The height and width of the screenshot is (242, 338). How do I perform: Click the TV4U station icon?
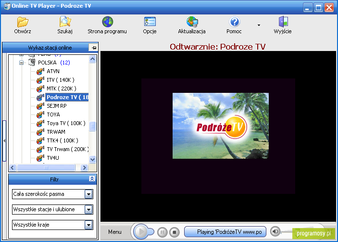[x=40, y=158]
